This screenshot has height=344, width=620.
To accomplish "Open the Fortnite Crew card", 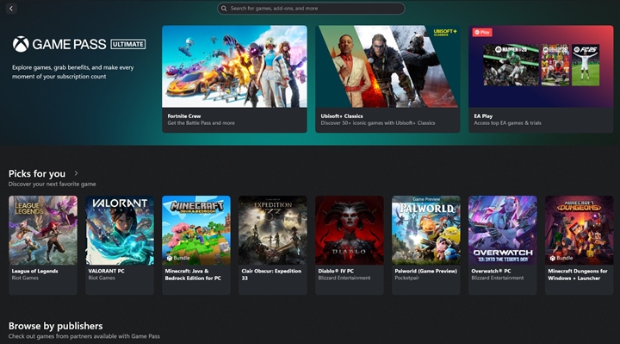I will [234, 79].
